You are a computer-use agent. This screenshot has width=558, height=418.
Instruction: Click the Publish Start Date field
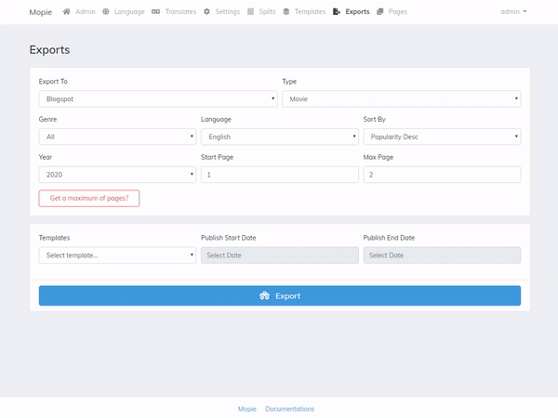click(x=279, y=255)
